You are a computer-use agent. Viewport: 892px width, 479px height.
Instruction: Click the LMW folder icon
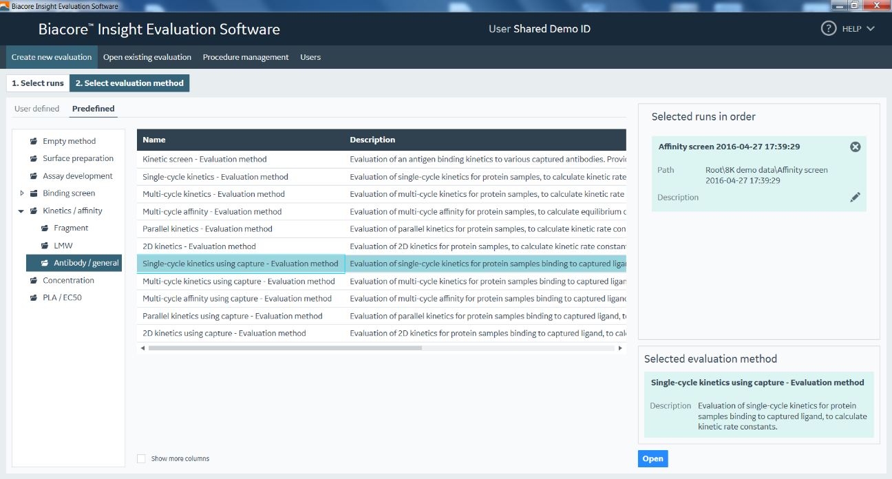coord(45,246)
